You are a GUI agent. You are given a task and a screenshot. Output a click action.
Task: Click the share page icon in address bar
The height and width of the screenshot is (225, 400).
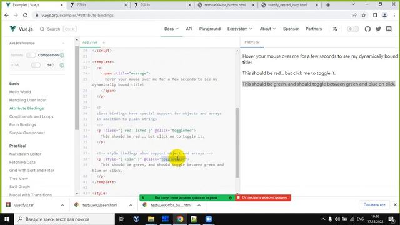point(354,15)
